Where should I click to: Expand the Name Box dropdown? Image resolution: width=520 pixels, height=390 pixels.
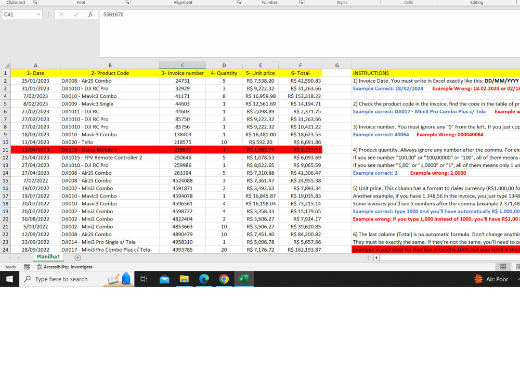[38, 15]
